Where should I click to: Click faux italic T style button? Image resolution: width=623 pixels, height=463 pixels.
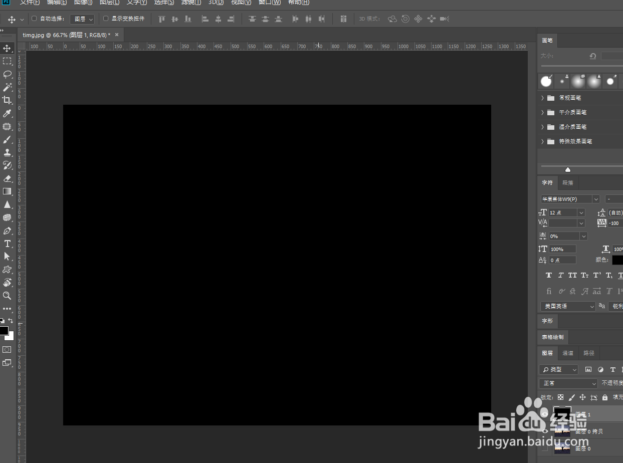pyautogui.click(x=561, y=276)
